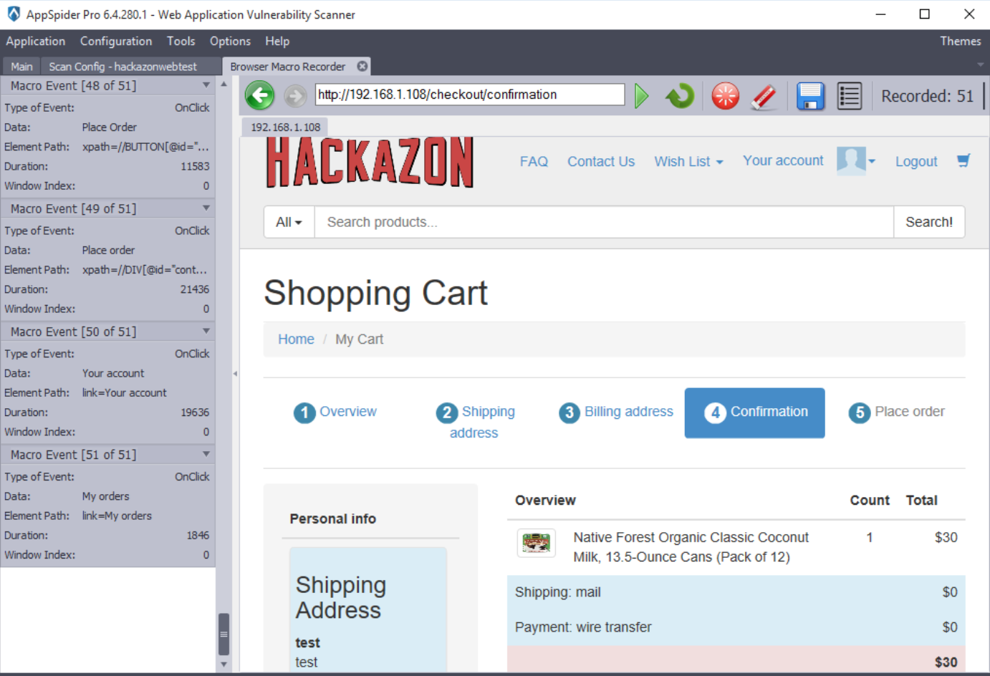The height and width of the screenshot is (676, 990).
Task: Open the Wish List dropdown
Action: (x=688, y=161)
